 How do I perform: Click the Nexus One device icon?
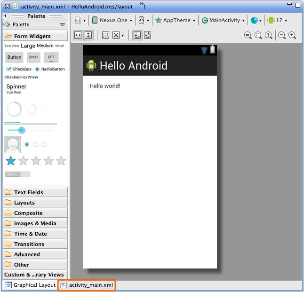(x=95, y=20)
